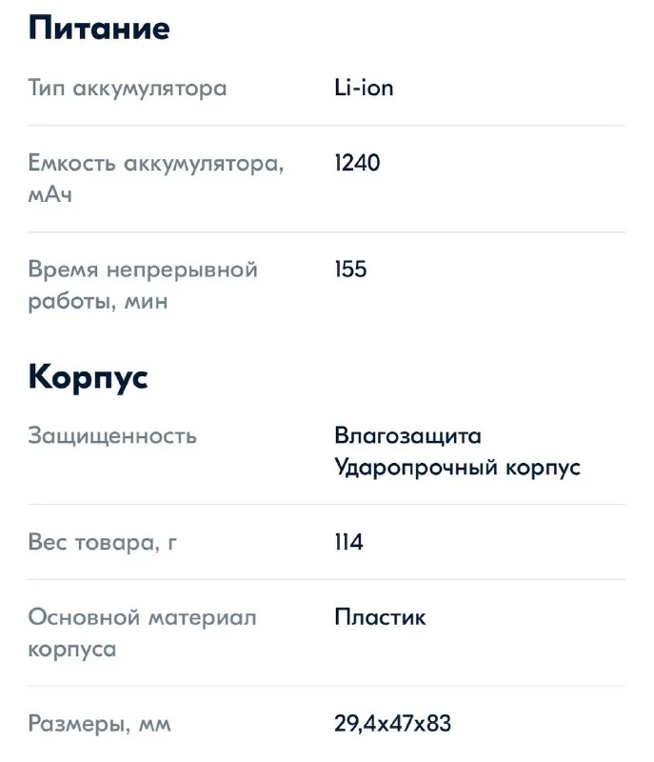The width and height of the screenshot is (654, 762).
Task: Select the battery capacity value "1240"
Action: pyautogui.click(x=357, y=163)
